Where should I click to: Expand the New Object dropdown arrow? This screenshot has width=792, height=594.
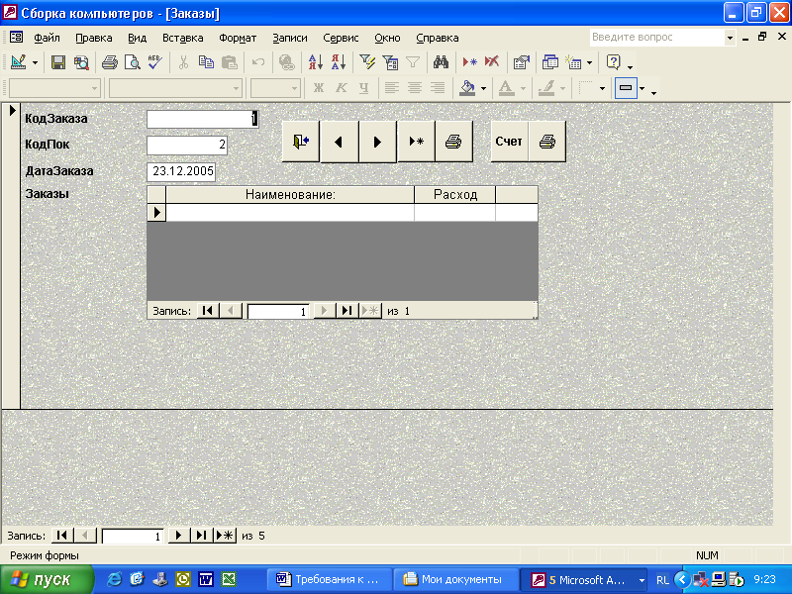pyautogui.click(x=589, y=63)
